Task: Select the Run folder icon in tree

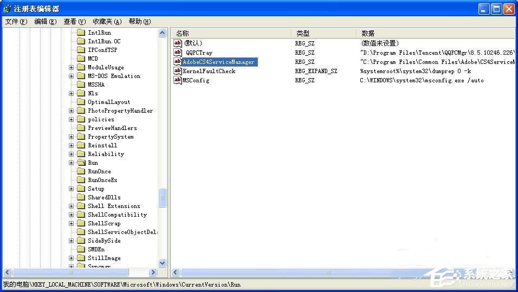Action: pos(81,163)
